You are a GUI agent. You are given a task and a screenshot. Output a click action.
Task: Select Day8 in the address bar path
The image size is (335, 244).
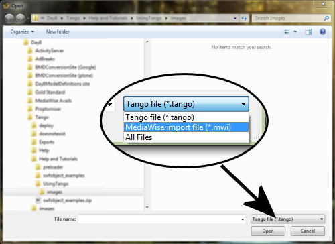pos(52,18)
